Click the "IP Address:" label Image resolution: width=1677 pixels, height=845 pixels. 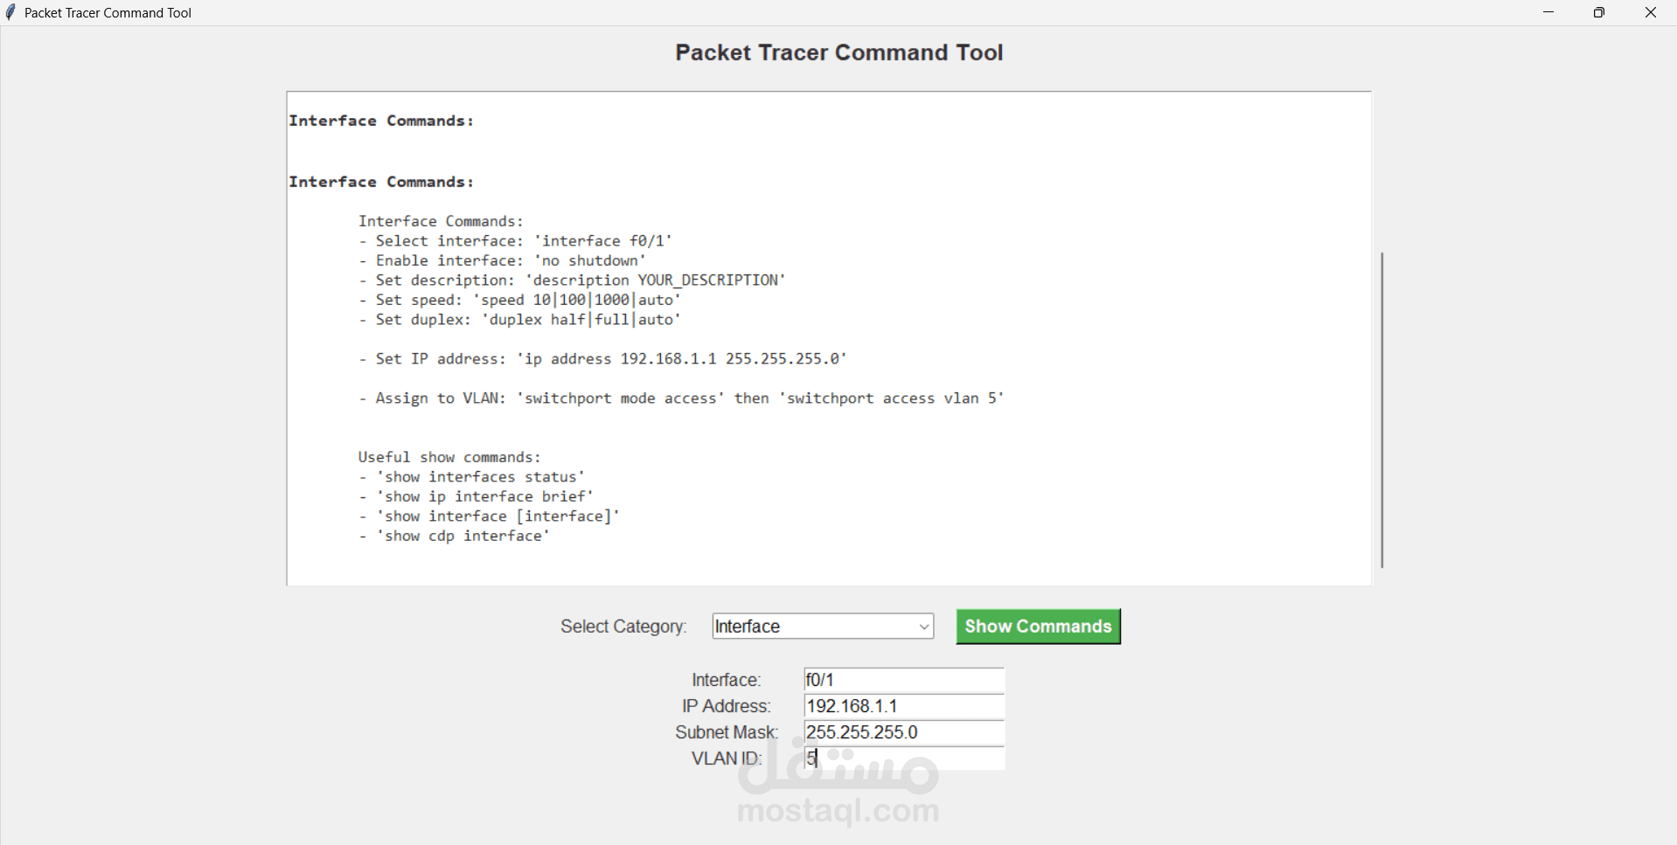tap(727, 706)
